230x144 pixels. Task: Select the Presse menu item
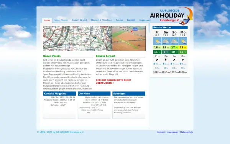(119, 20)
